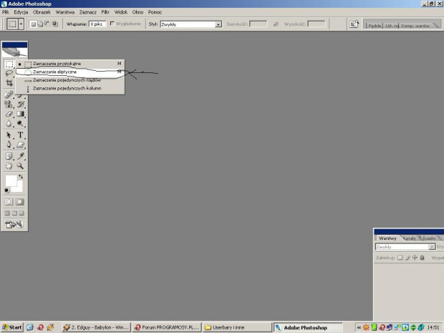This screenshot has width=444, height=333.
Task: Choose Zaznaczanie pojedynczych kolumn
Action: tap(70, 88)
